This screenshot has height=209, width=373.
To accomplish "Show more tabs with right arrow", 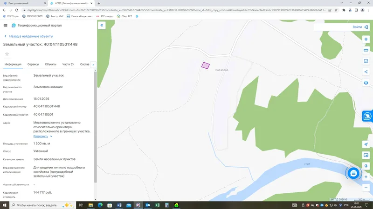I will pyautogui.click(x=93, y=65).
